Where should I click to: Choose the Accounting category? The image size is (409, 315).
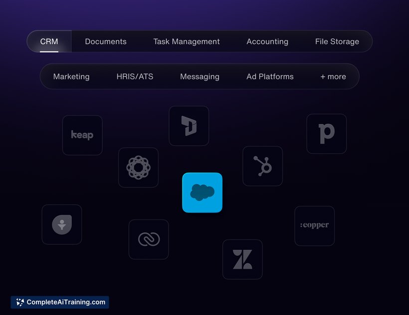(267, 42)
